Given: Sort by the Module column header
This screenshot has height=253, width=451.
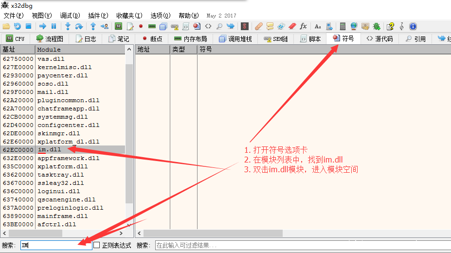Looking at the screenshot, I should [x=80, y=50].
